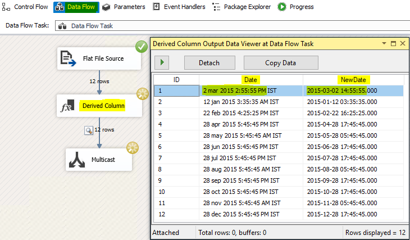410x240 pixels.
Task: Click the Multicast split-arrows icon
Action: (x=77, y=160)
